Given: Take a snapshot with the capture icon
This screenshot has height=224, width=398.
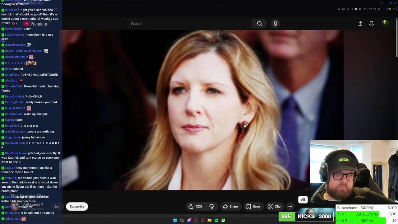Looking at the screenshot, I should (x=352, y=9).
